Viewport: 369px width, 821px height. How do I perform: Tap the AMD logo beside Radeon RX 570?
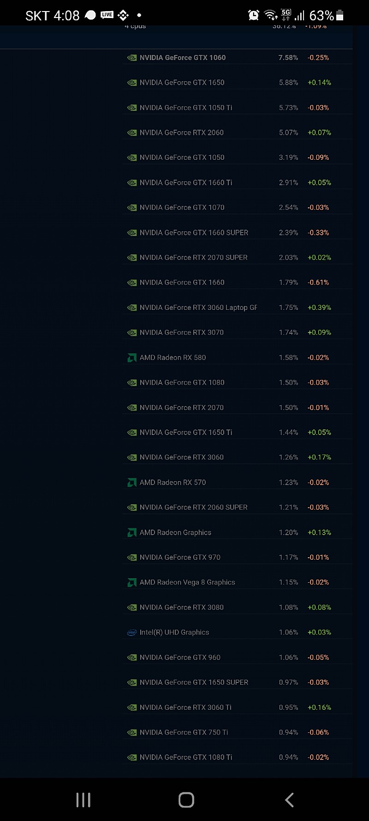132,483
